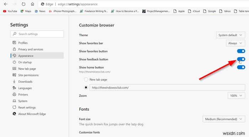Click the About Microsoft Edge logo icon
This screenshot has height=137, width=249.
coord(14,114)
